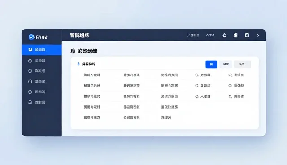Click the icon of the highlighted sidebar item

[30, 50]
